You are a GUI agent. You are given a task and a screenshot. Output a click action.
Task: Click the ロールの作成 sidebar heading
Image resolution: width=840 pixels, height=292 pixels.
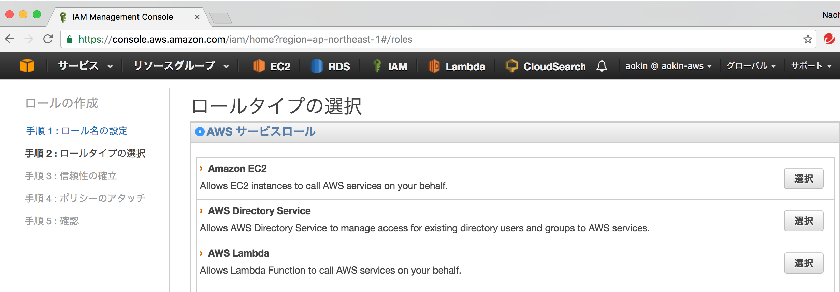pos(61,103)
